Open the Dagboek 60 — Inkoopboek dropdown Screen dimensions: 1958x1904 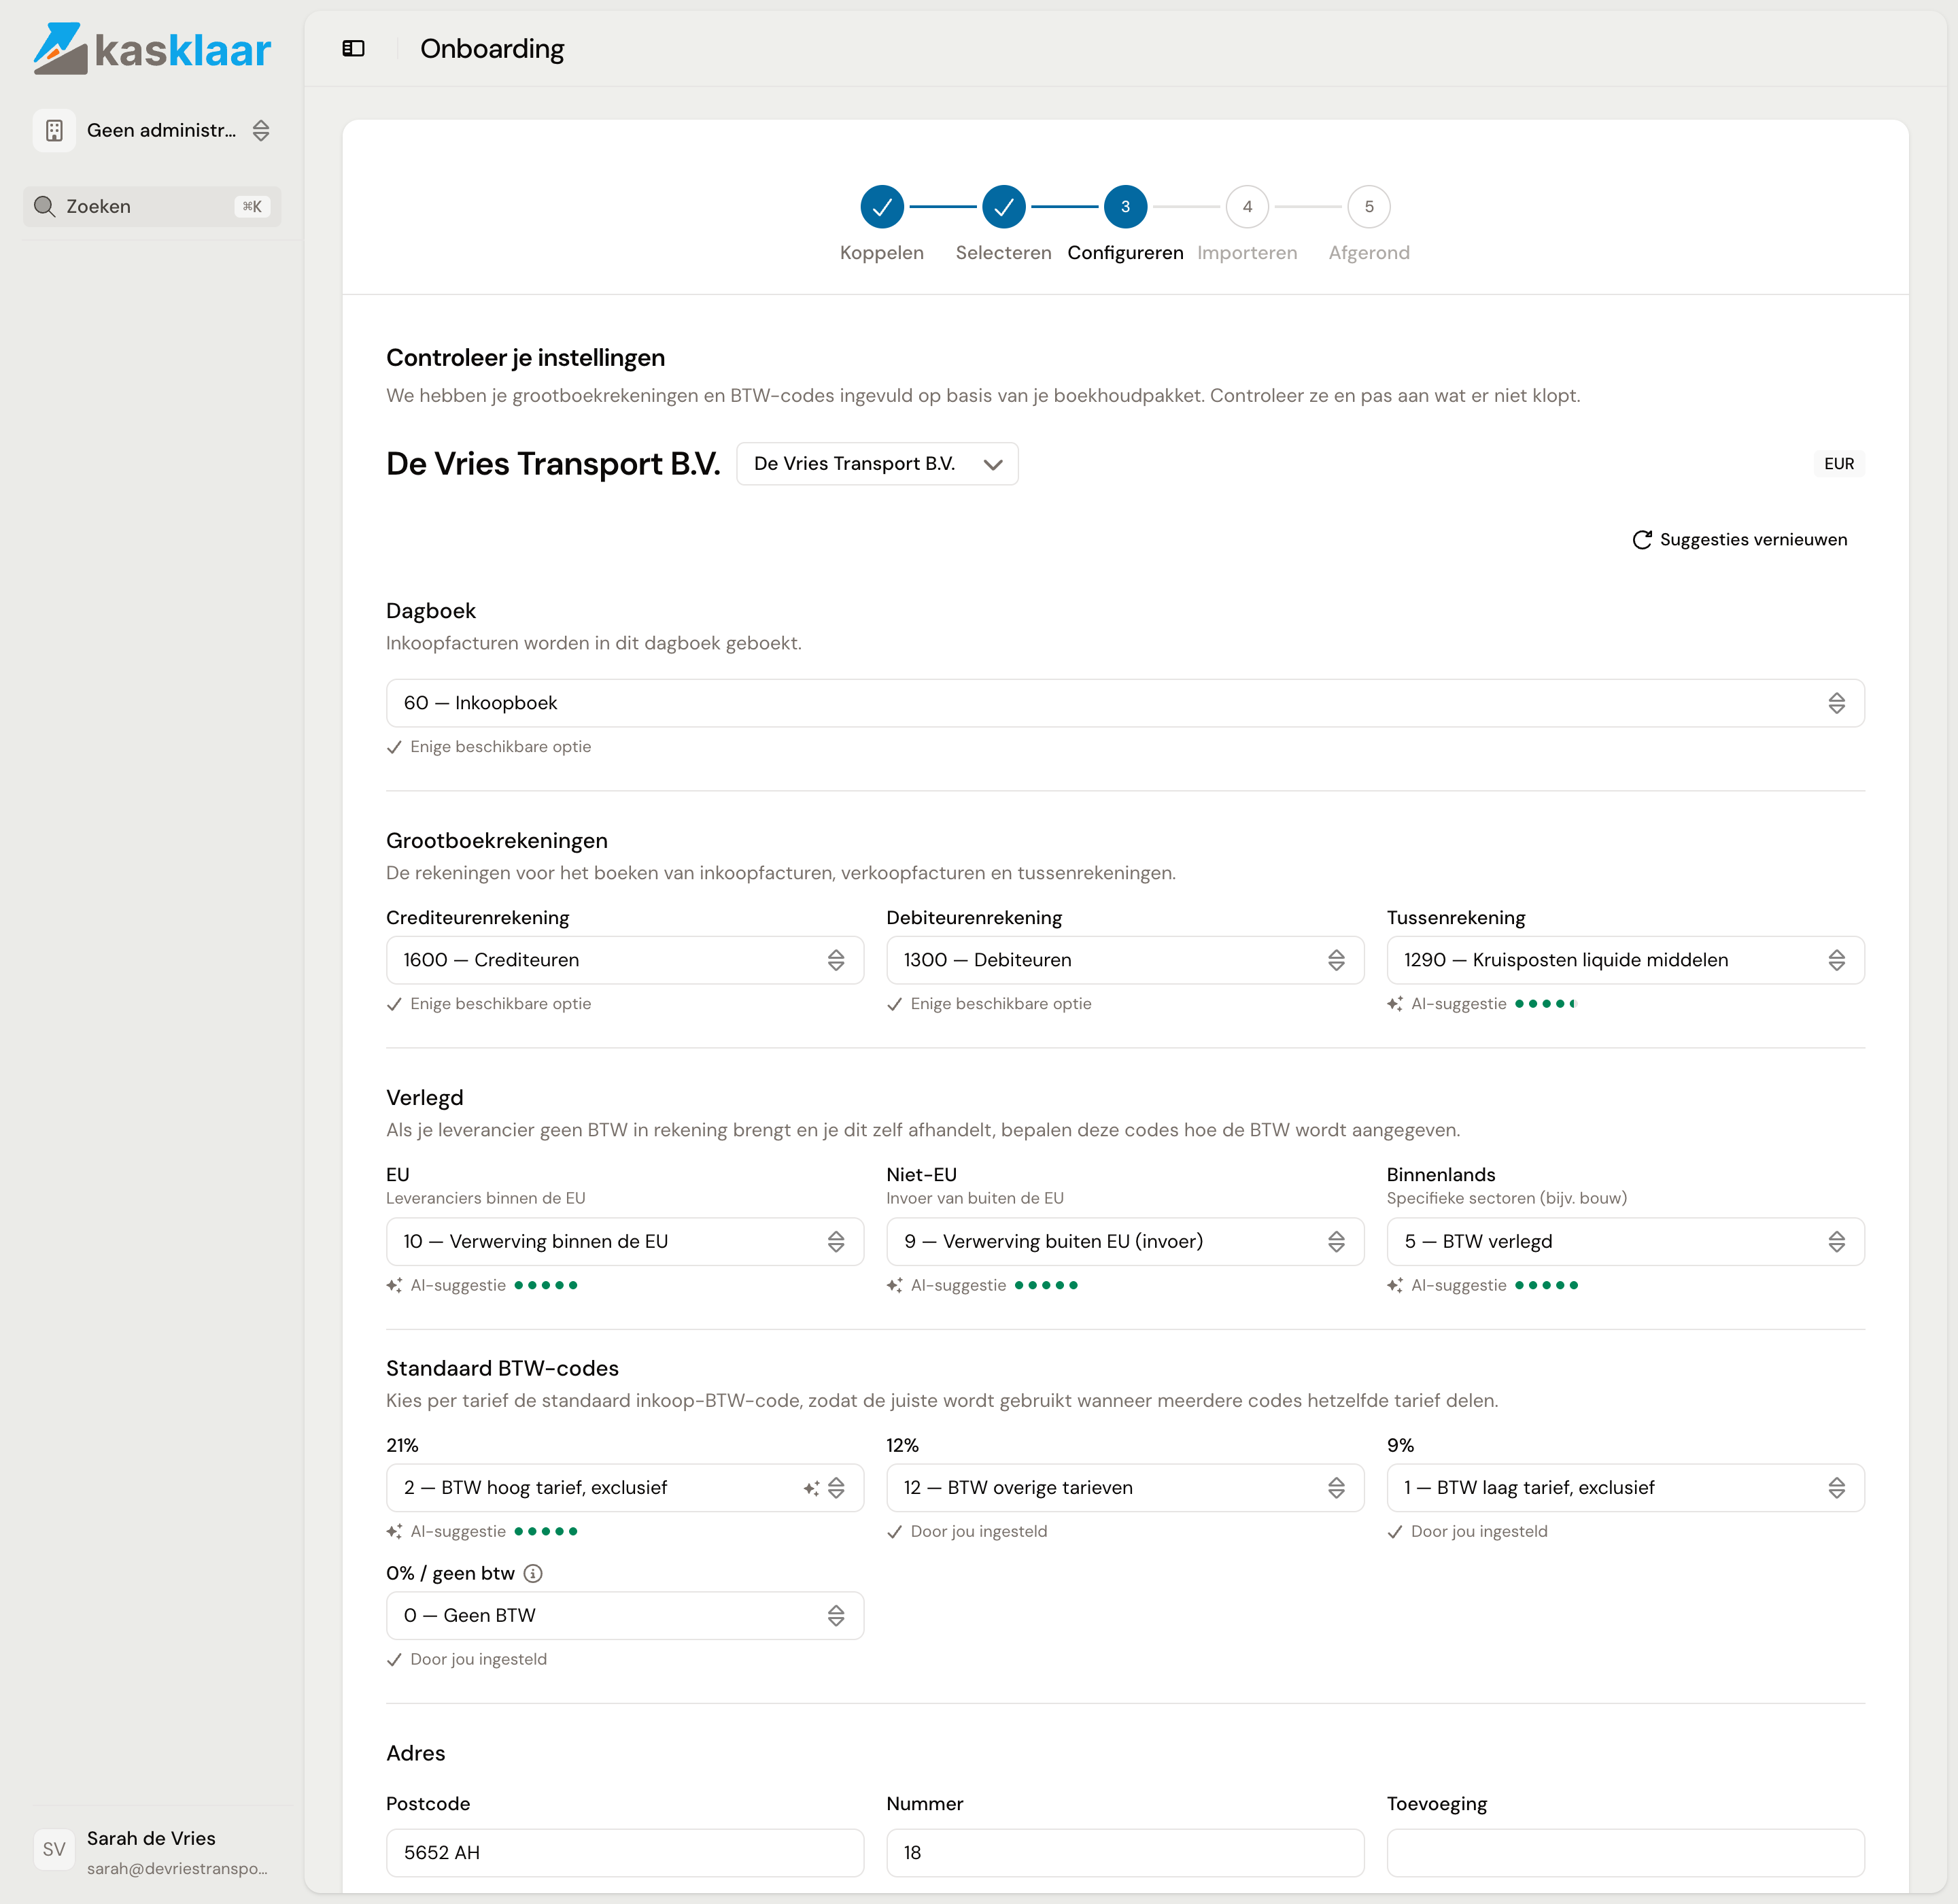coord(1125,703)
